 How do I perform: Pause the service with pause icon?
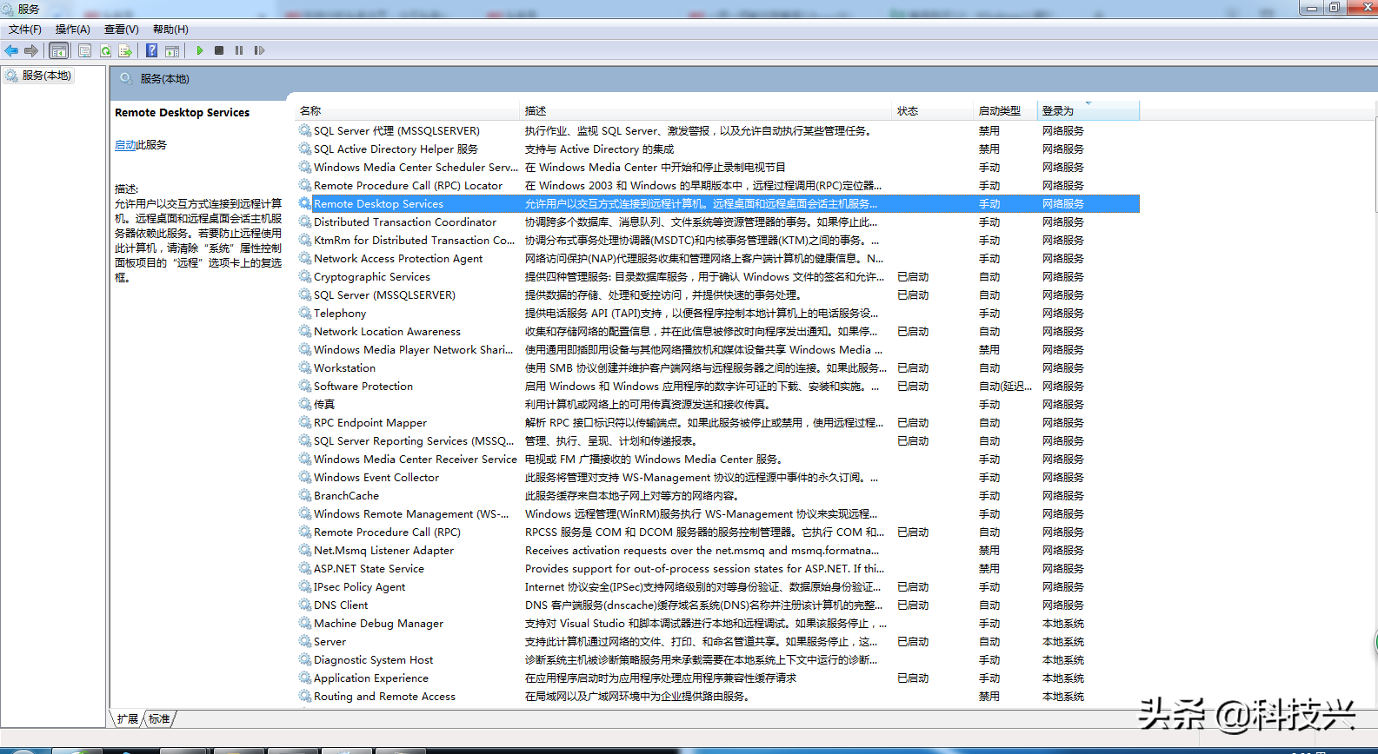239,50
